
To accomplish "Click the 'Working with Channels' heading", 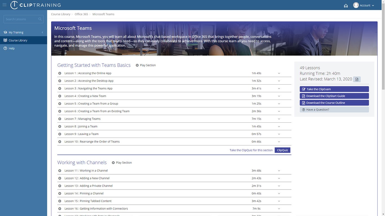I will click(82, 163).
